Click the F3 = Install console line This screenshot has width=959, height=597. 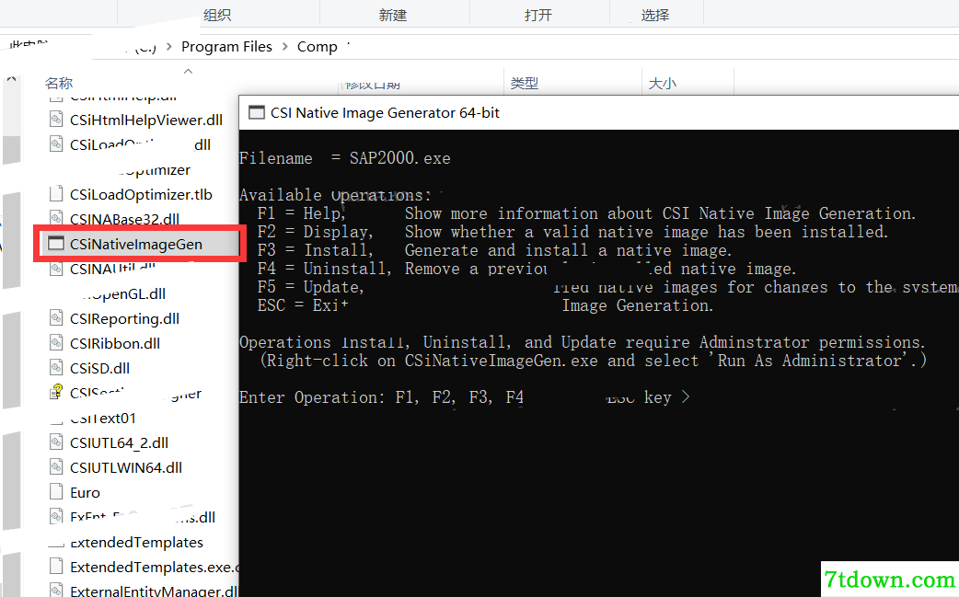(494, 250)
